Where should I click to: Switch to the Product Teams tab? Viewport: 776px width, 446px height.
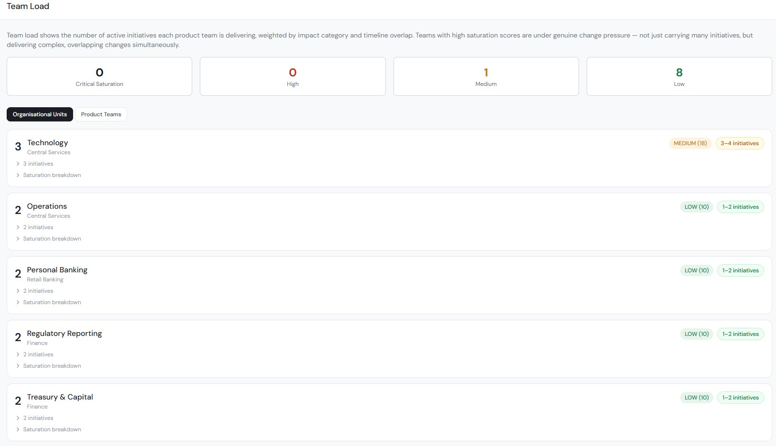(x=101, y=114)
